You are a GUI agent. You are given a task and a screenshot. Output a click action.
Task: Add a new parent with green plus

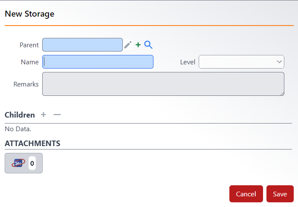[138, 45]
